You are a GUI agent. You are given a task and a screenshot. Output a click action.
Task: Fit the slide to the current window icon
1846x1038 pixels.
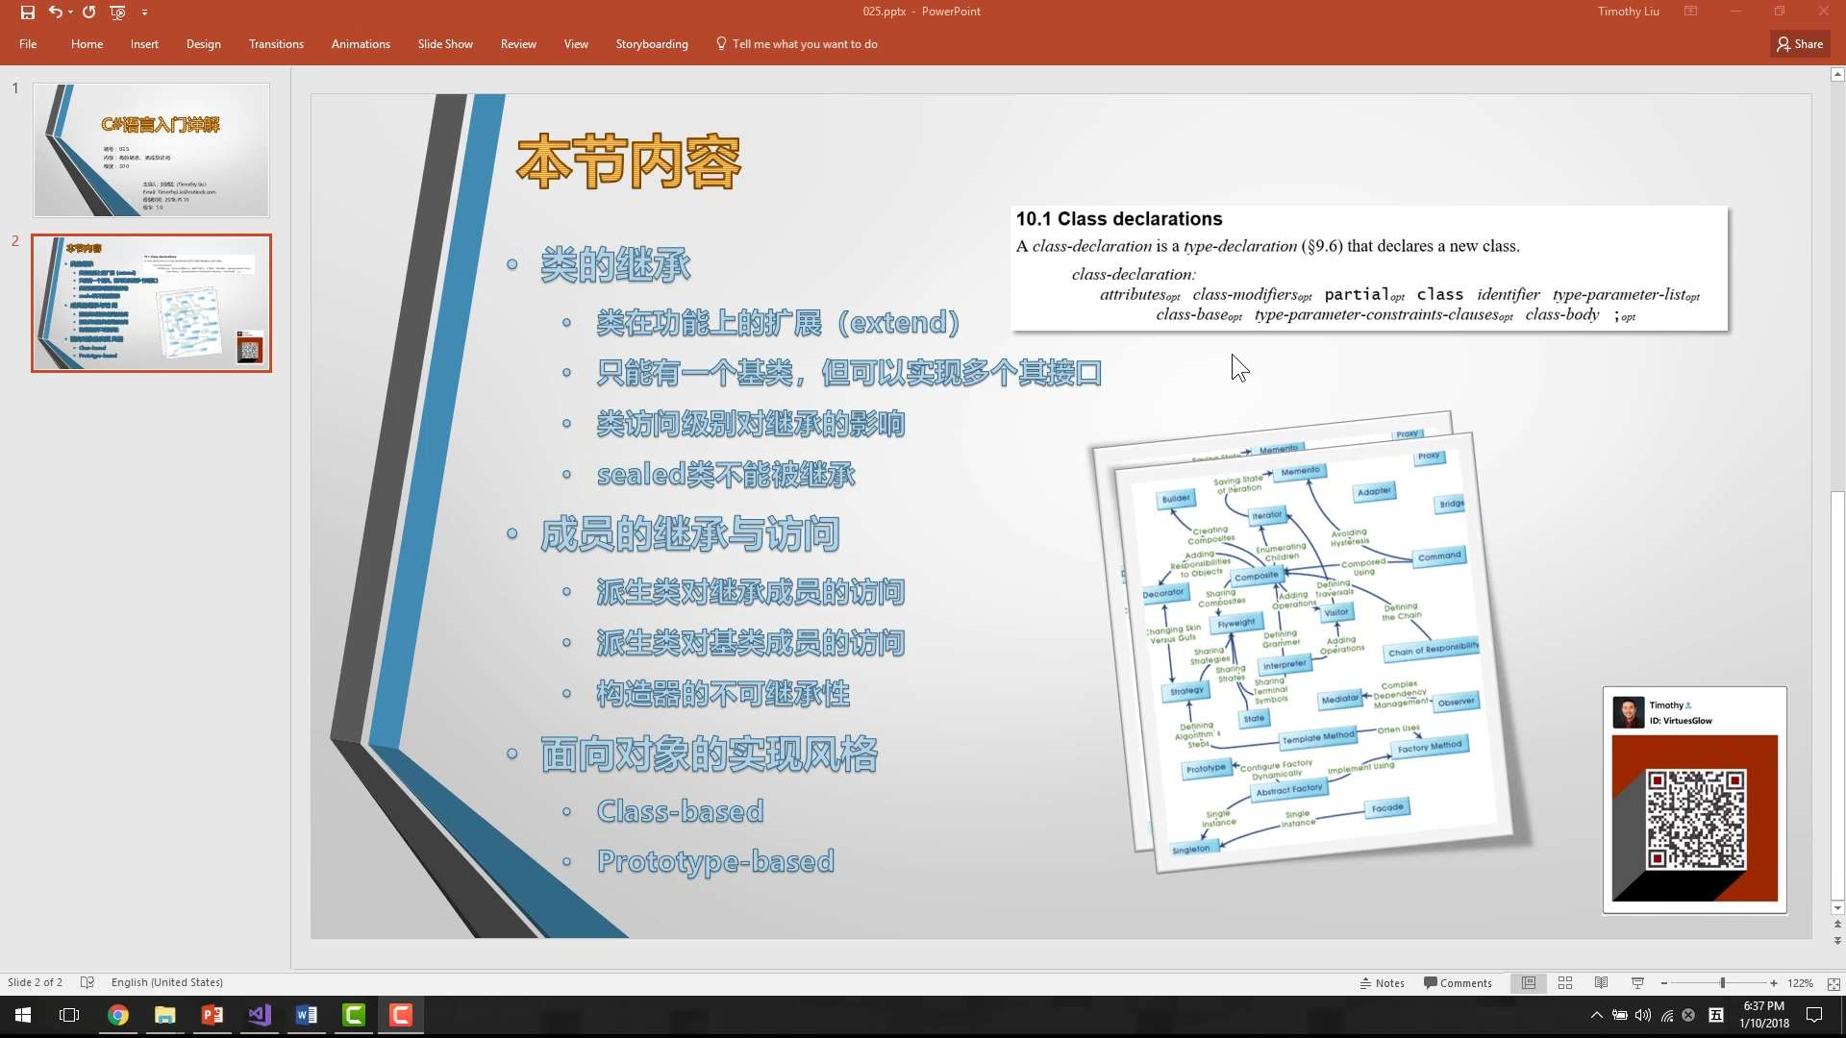pos(1833,983)
